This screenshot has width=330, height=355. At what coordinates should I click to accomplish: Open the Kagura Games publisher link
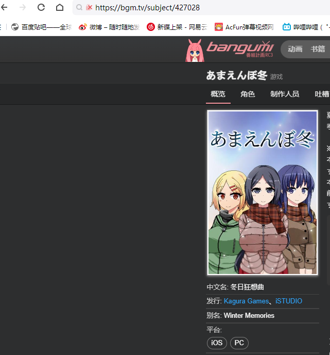pyautogui.click(x=246, y=301)
